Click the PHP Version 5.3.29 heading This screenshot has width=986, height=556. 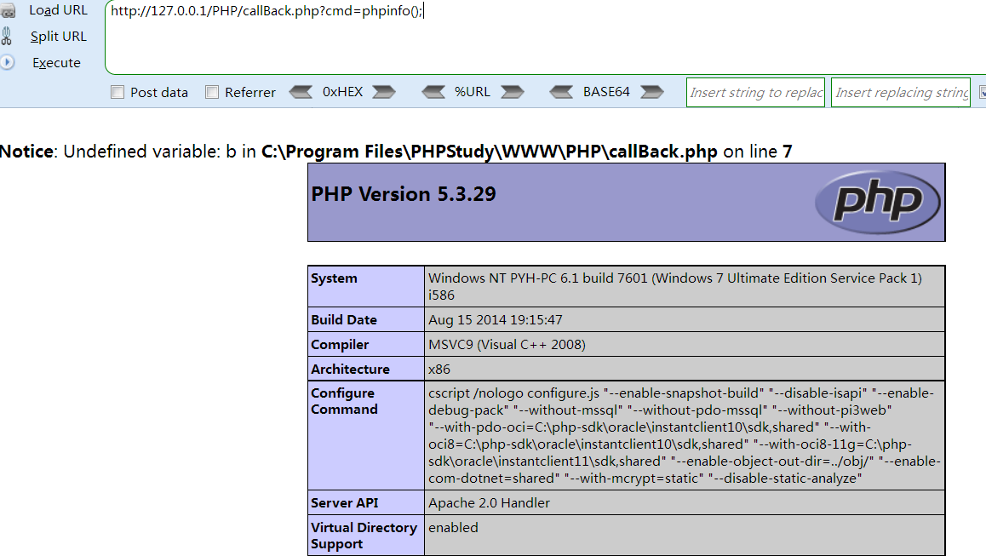pyautogui.click(x=404, y=194)
